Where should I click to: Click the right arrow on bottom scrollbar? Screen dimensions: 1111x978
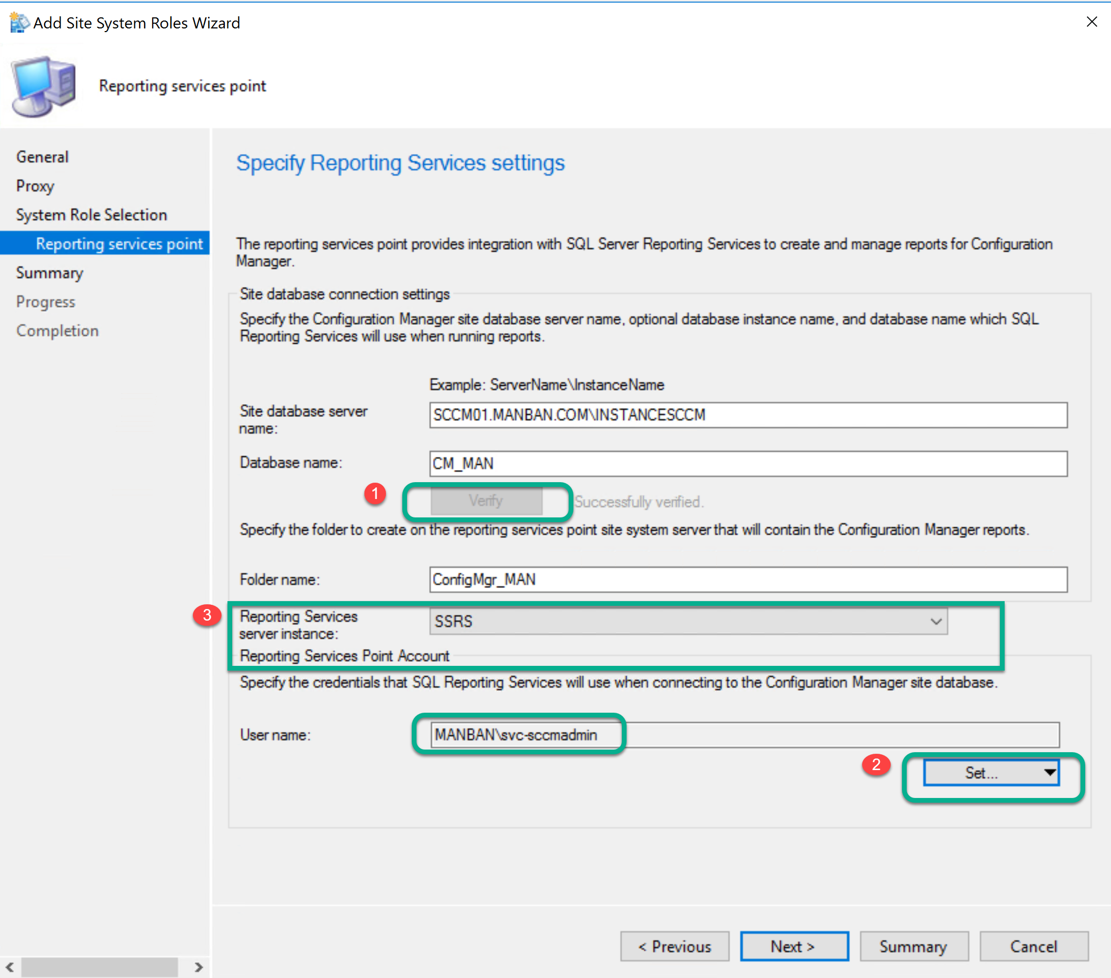pos(199,966)
